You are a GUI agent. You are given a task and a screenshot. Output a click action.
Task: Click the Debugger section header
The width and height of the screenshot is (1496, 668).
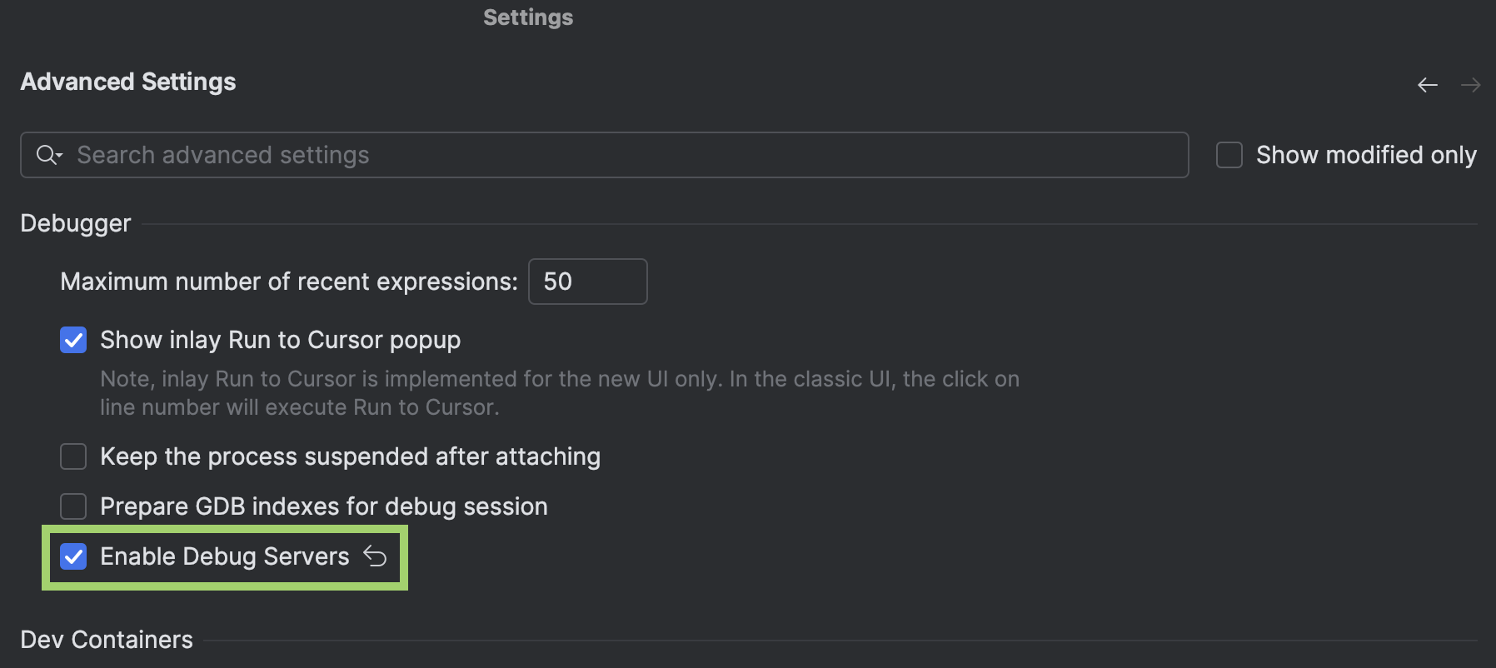point(76,222)
